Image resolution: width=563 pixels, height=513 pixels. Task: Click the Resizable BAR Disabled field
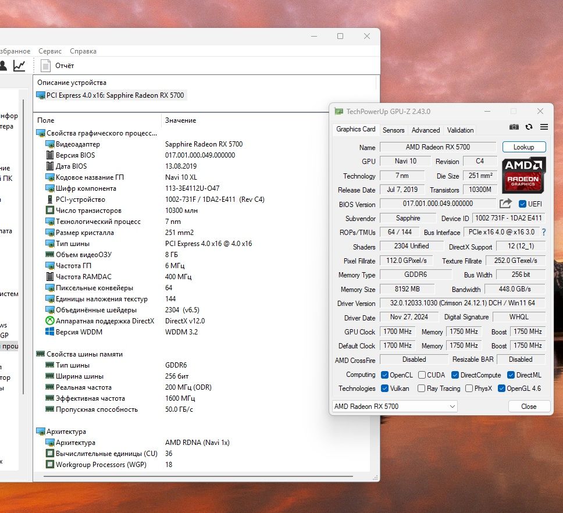coord(521,359)
